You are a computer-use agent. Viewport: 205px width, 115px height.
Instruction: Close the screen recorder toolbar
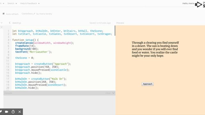(20, 112)
